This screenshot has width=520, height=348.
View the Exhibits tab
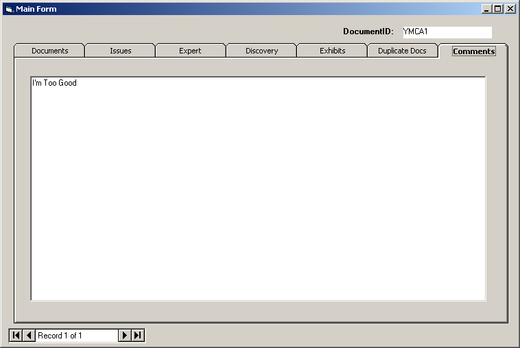click(332, 51)
